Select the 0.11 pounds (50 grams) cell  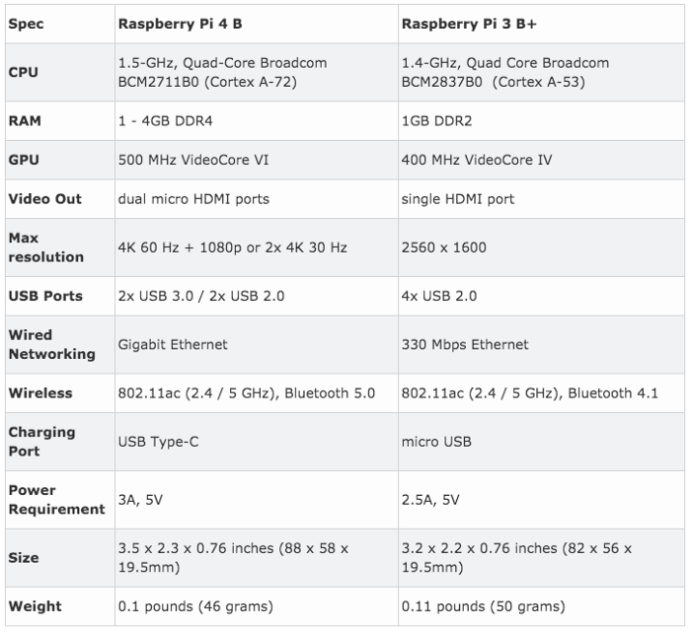[541, 606]
